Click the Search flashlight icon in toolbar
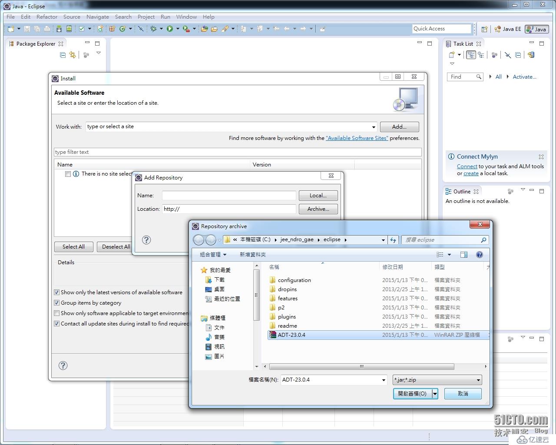 pyautogui.click(x=225, y=29)
